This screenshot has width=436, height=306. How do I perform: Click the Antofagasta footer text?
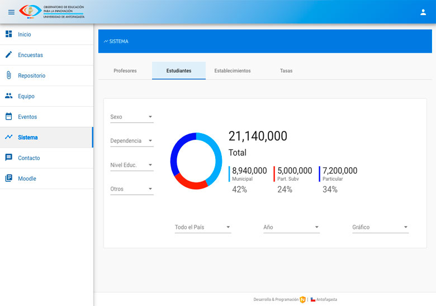pyautogui.click(x=326, y=300)
